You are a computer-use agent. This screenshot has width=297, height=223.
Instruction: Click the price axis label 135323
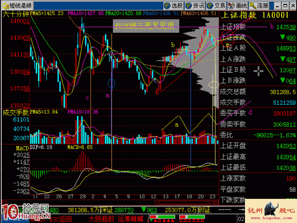pos(20,105)
